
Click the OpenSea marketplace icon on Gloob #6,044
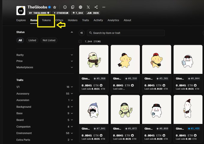[x=195, y=85]
